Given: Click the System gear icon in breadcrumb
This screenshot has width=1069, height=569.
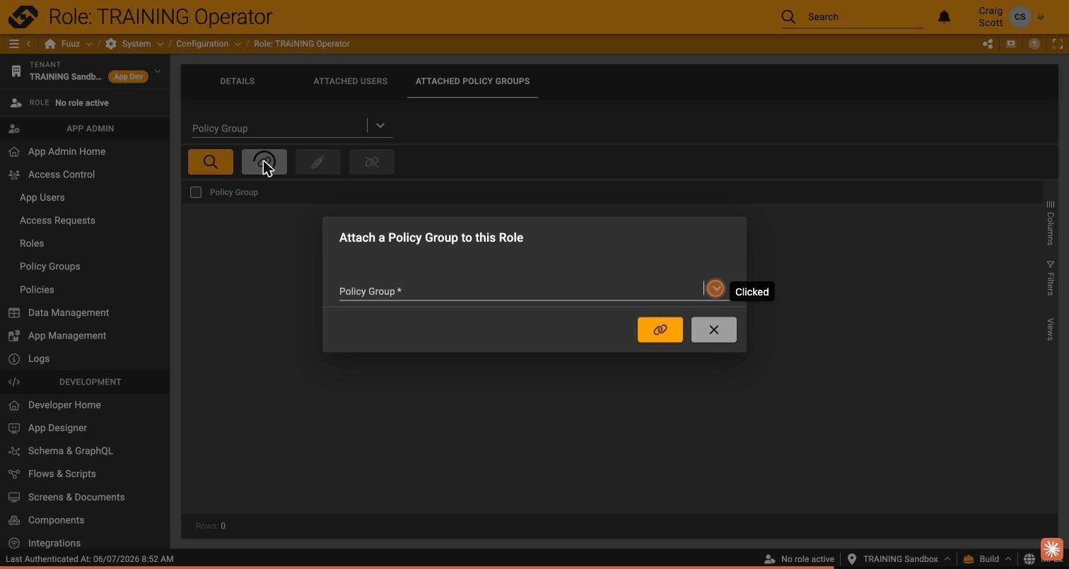Looking at the screenshot, I should pos(111,44).
